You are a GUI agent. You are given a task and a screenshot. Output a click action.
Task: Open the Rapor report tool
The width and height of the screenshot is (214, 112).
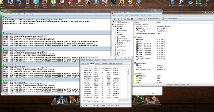139,19
